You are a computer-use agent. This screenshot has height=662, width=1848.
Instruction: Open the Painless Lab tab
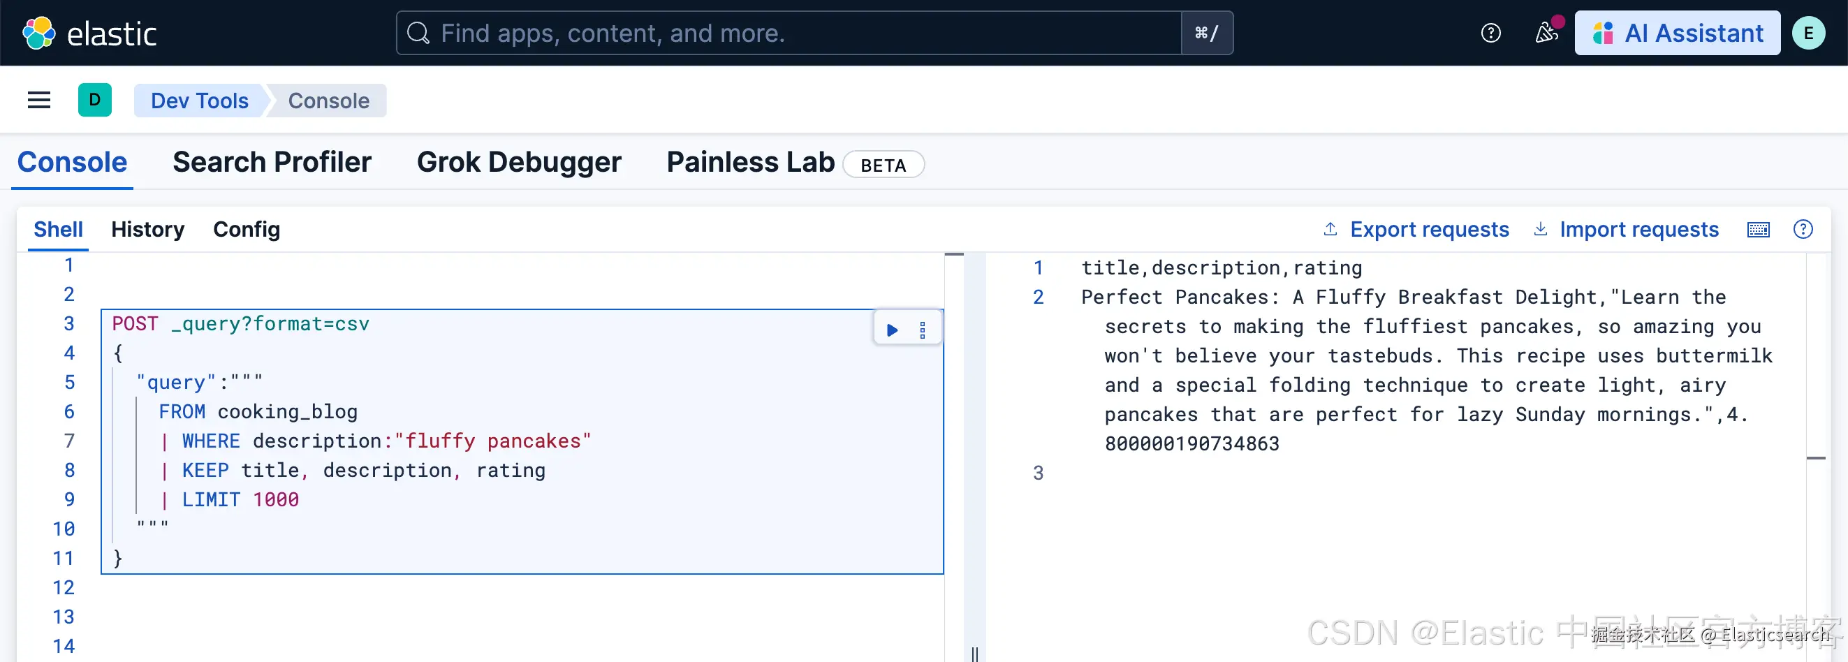750,162
